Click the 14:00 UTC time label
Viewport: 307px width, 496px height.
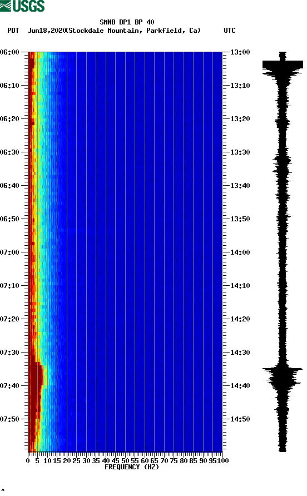point(240,252)
